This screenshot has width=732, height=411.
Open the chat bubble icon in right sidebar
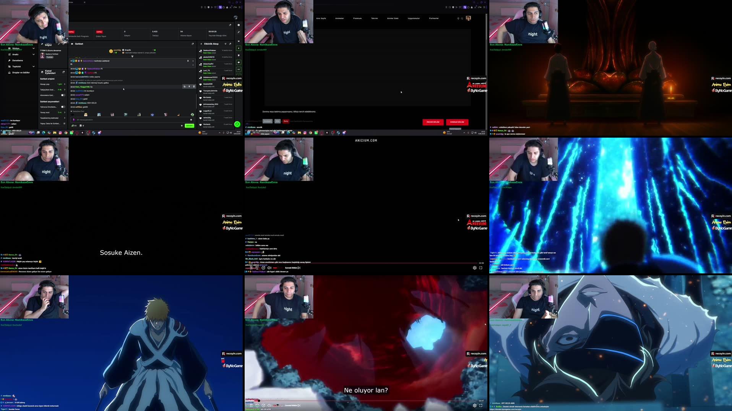(239, 62)
